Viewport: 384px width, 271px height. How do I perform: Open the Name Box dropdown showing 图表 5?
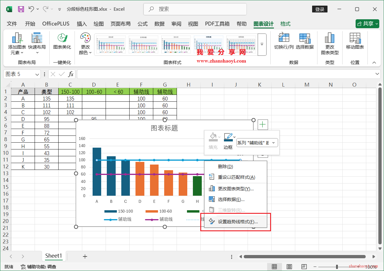coord(37,74)
